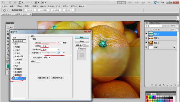Screen dimensions: 180x102
Task: Open the Layers panel blend mode dropdown 正常
Action: [154, 26]
